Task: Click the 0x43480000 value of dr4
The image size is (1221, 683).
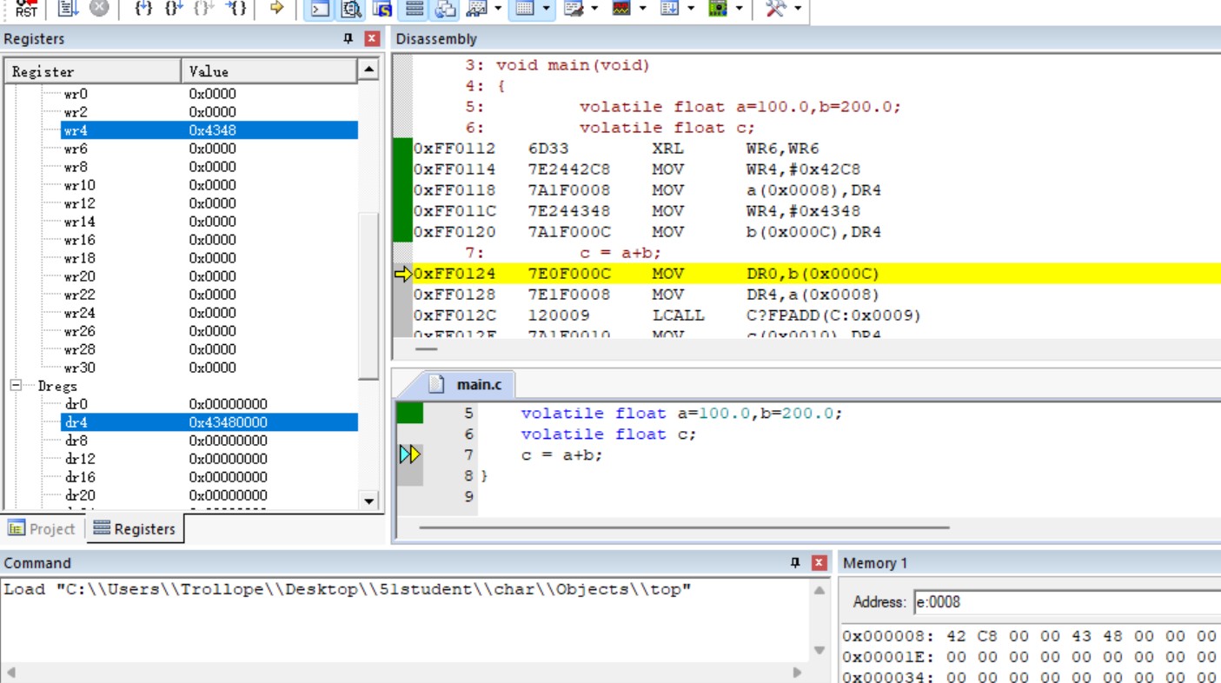Action: (x=228, y=422)
